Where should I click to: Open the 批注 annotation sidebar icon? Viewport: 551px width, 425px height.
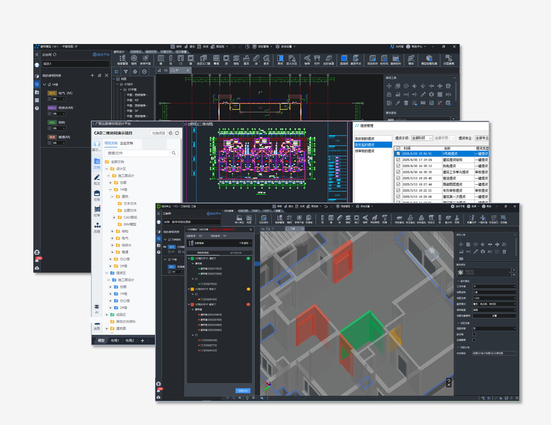(97, 179)
